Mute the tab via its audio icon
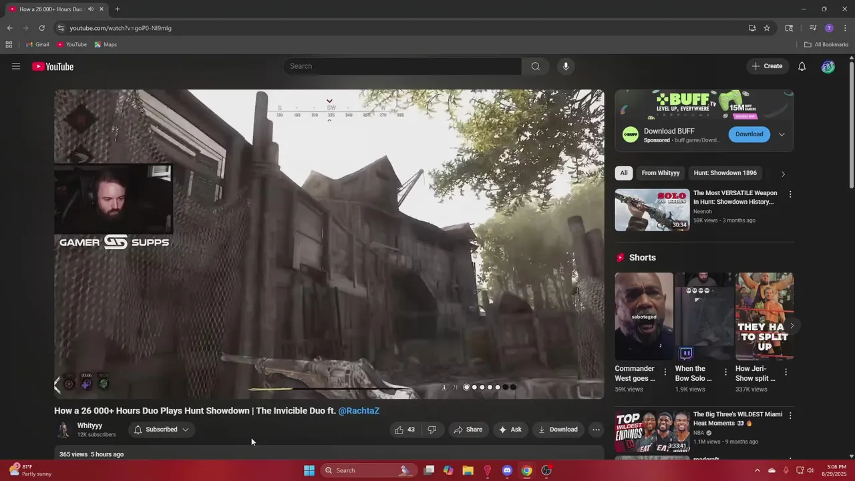Screen dimensions: 855x481 pos(91,9)
